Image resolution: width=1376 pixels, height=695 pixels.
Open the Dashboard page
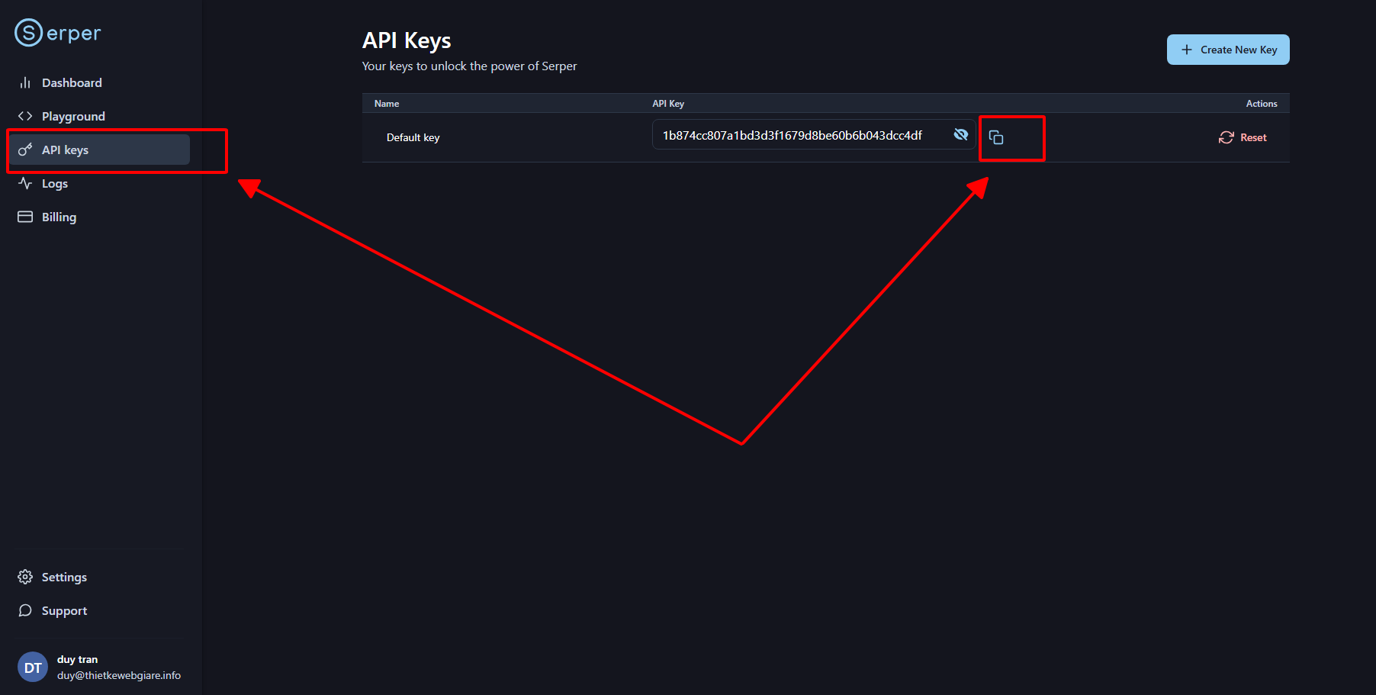[x=72, y=82]
